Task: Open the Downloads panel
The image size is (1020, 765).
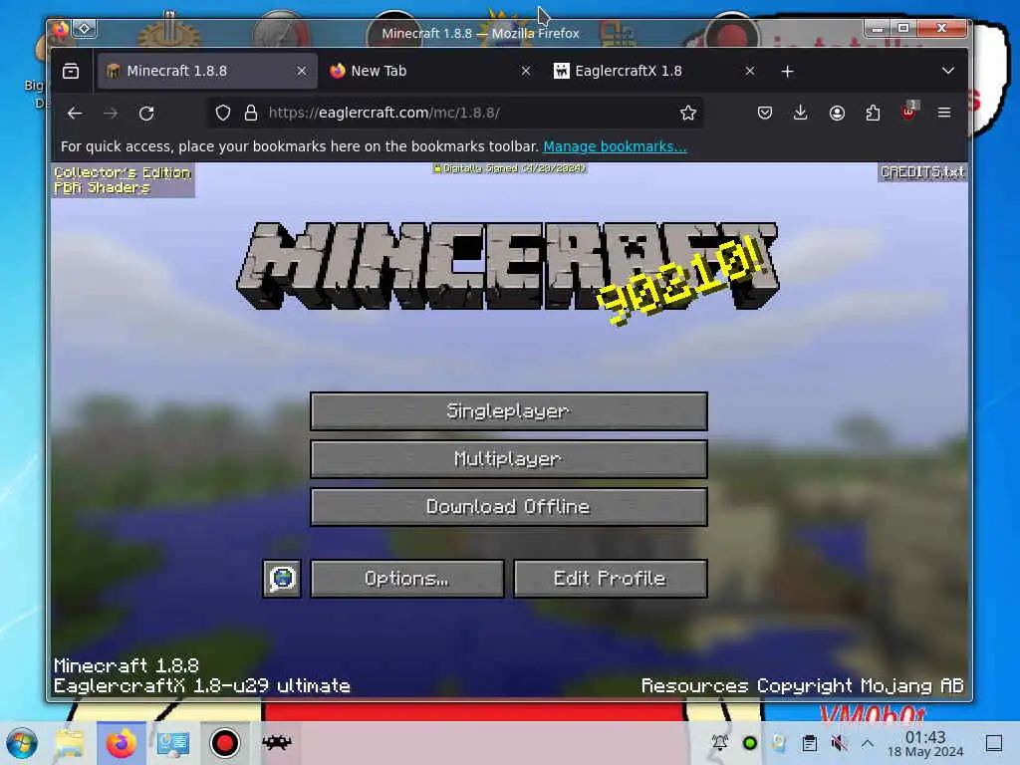Action: click(x=801, y=114)
